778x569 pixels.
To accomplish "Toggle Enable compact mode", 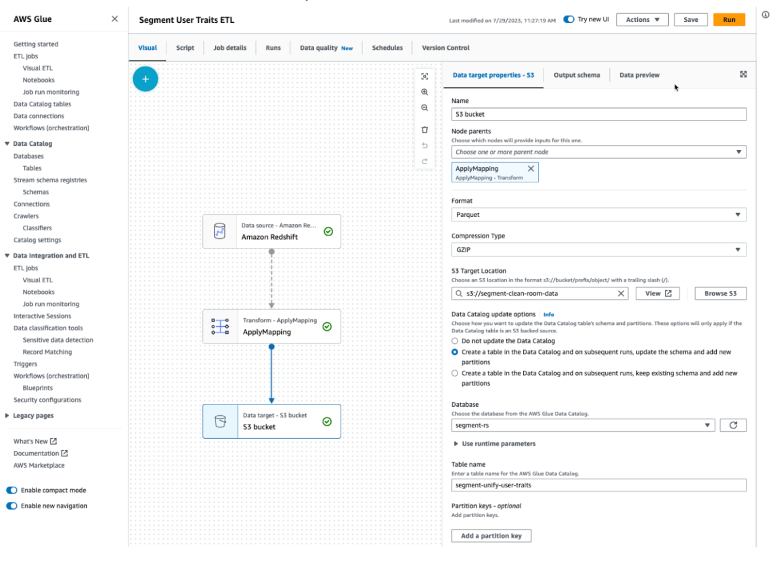I will click(12, 490).
